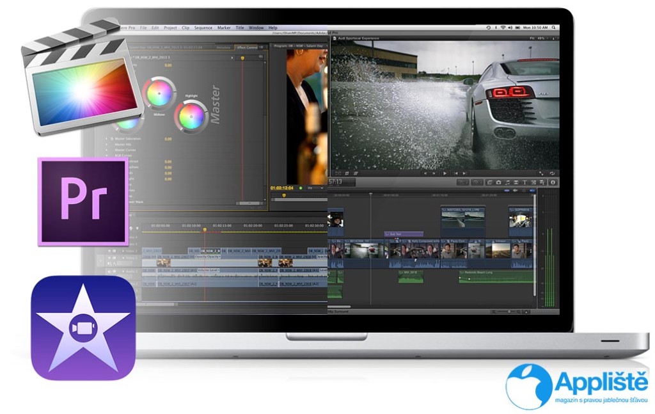Open the battery status menu icon
Screen dimensions: 655x414
(x=517, y=28)
